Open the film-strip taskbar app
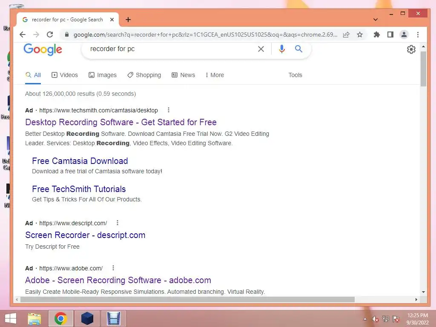The width and height of the screenshot is (436, 327). tap(113, 318)
